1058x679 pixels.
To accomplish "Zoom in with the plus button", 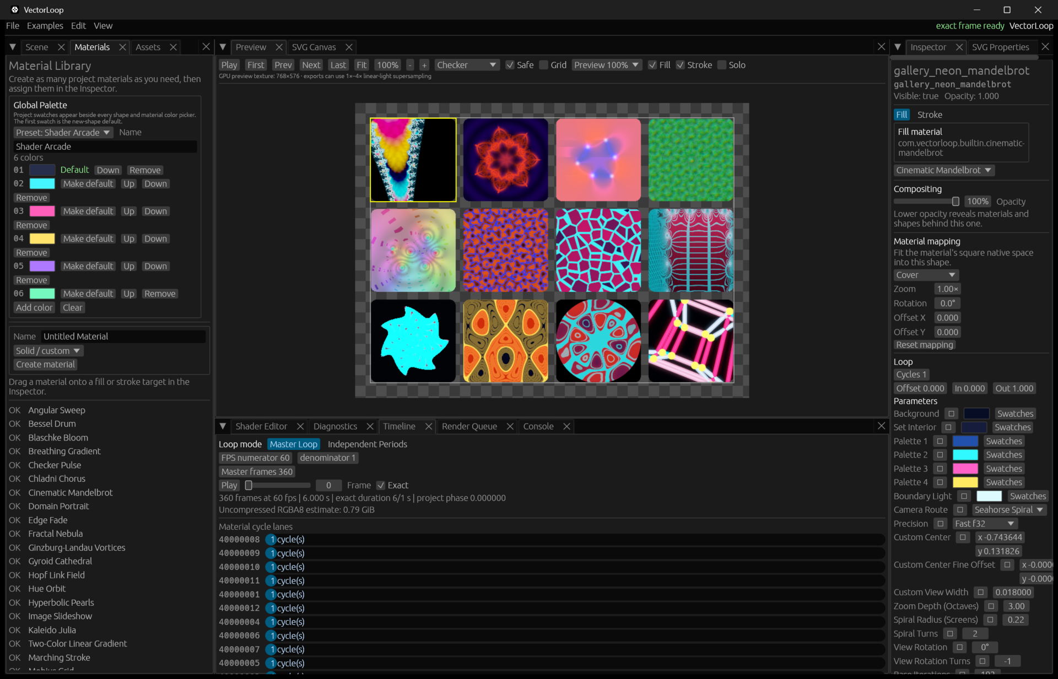I will (x=424, y=65).
